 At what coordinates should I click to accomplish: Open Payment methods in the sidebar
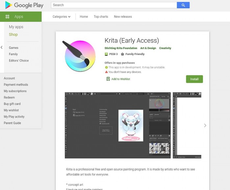tap(16, 85)
